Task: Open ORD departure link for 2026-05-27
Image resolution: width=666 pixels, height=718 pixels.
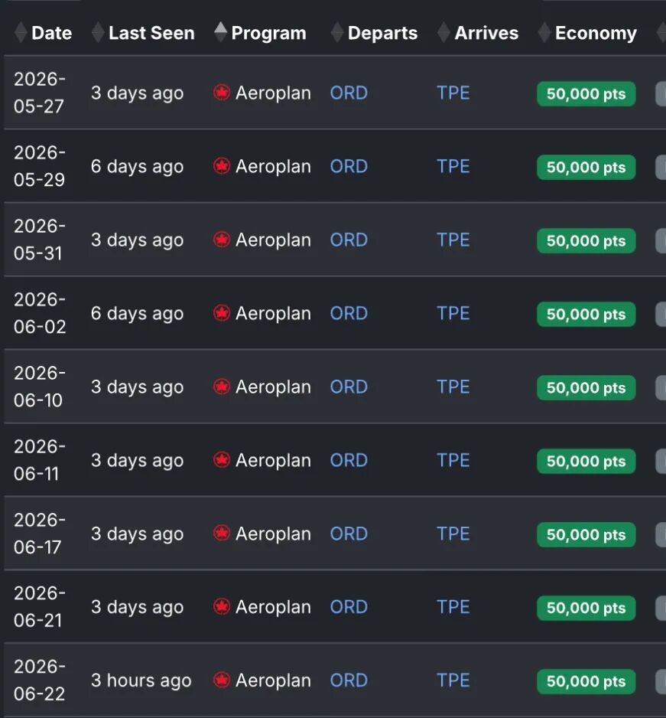Action: [349, 93]
